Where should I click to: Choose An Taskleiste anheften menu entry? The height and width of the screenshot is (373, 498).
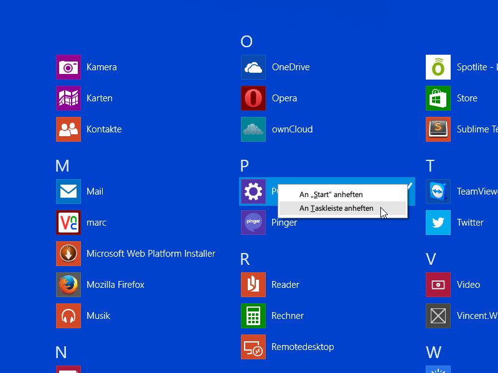click(342, 208)
